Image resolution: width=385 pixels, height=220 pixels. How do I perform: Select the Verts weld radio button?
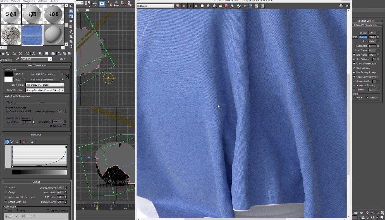[355, 98]
